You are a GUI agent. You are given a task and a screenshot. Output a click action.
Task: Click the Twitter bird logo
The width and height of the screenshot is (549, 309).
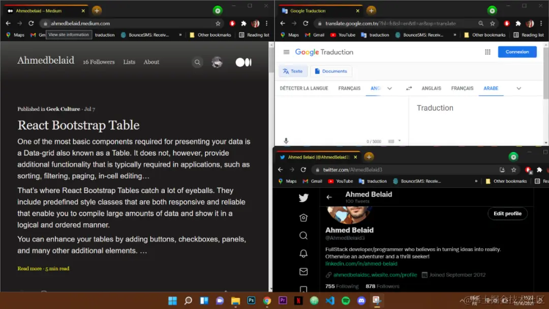pyautogui.click(x=303, y=198)
